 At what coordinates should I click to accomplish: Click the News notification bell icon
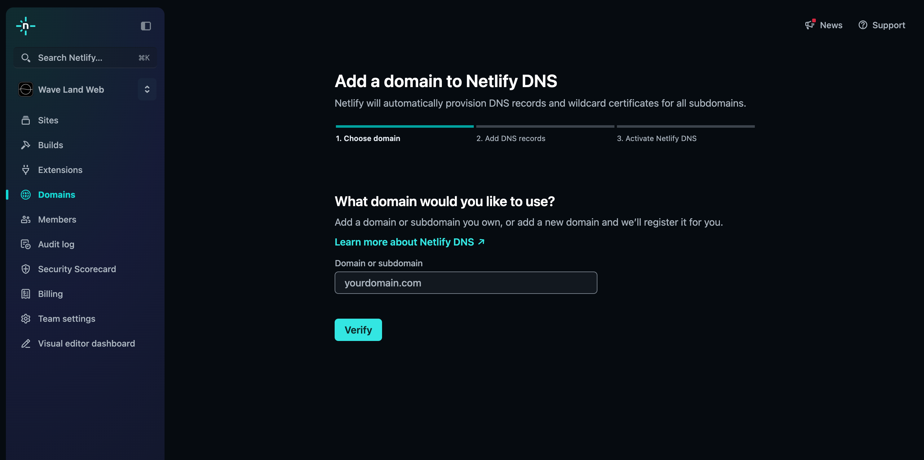(810, 25)
